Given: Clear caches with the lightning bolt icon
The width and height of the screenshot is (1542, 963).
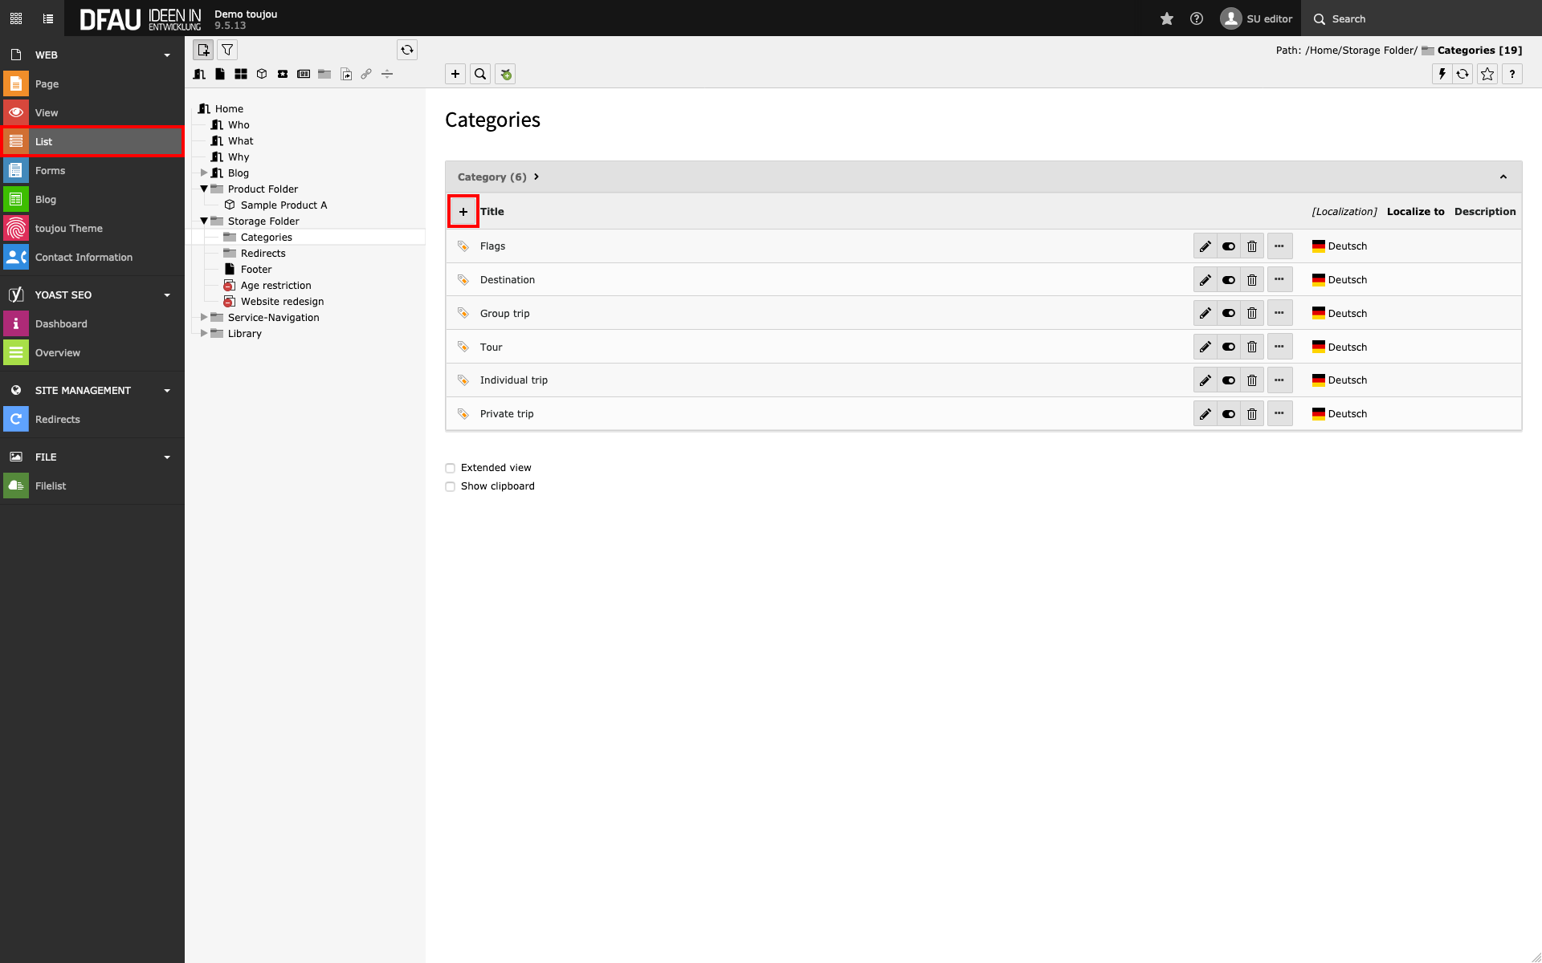Looking at the screenshot, I should (x=1442, y=74).
